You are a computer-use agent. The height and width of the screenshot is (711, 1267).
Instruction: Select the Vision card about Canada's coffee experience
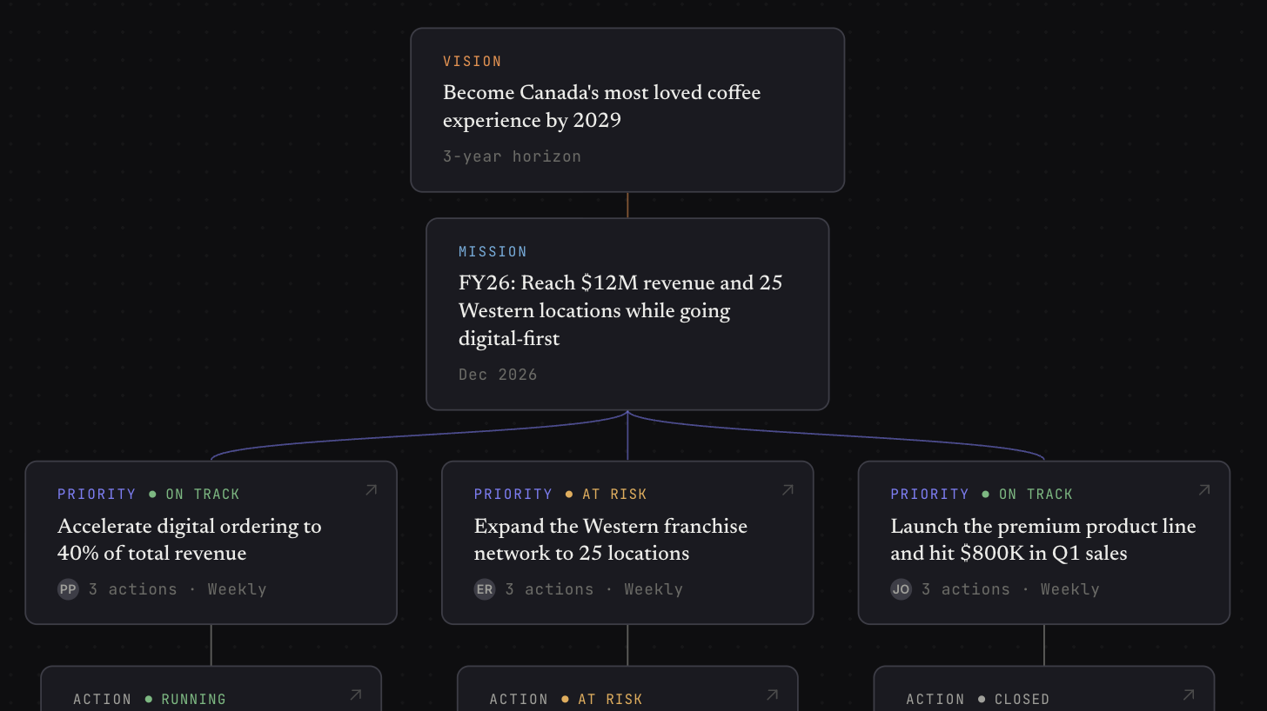click(627, 110)
